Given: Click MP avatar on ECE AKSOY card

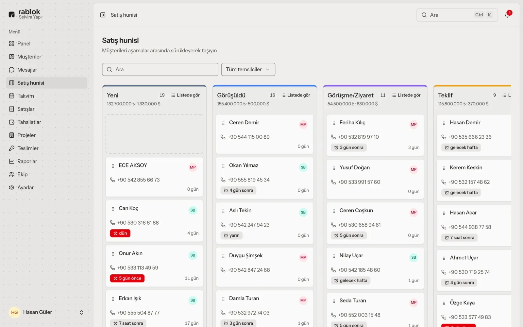Looking at the screenshot, I should (x=193, y=167).
